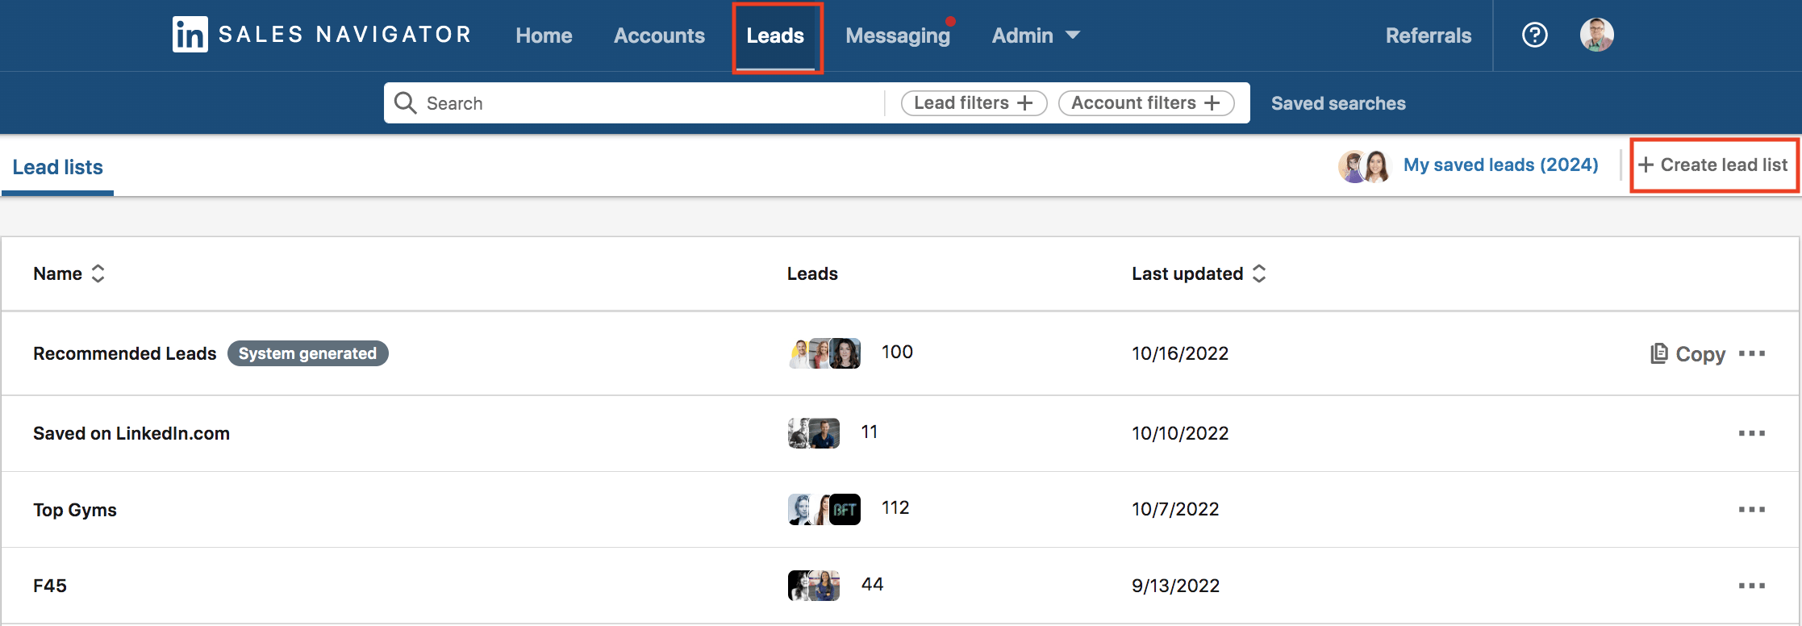Image resolution: width=1802 pixels, height=626 pixels.
Task: Click the 112 leads count
Action: (895, 507)
